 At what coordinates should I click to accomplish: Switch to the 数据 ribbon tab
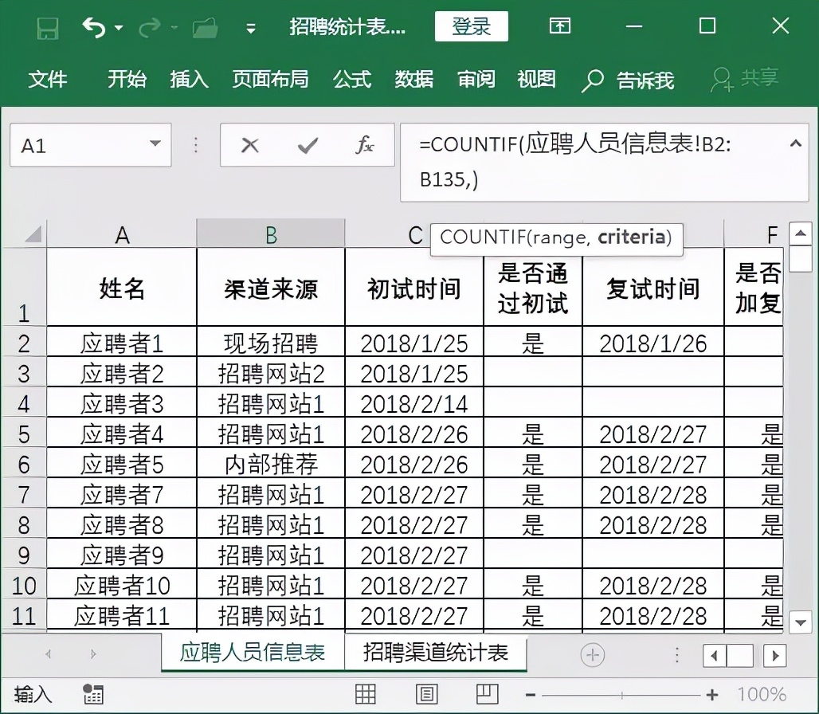[413, 80]
